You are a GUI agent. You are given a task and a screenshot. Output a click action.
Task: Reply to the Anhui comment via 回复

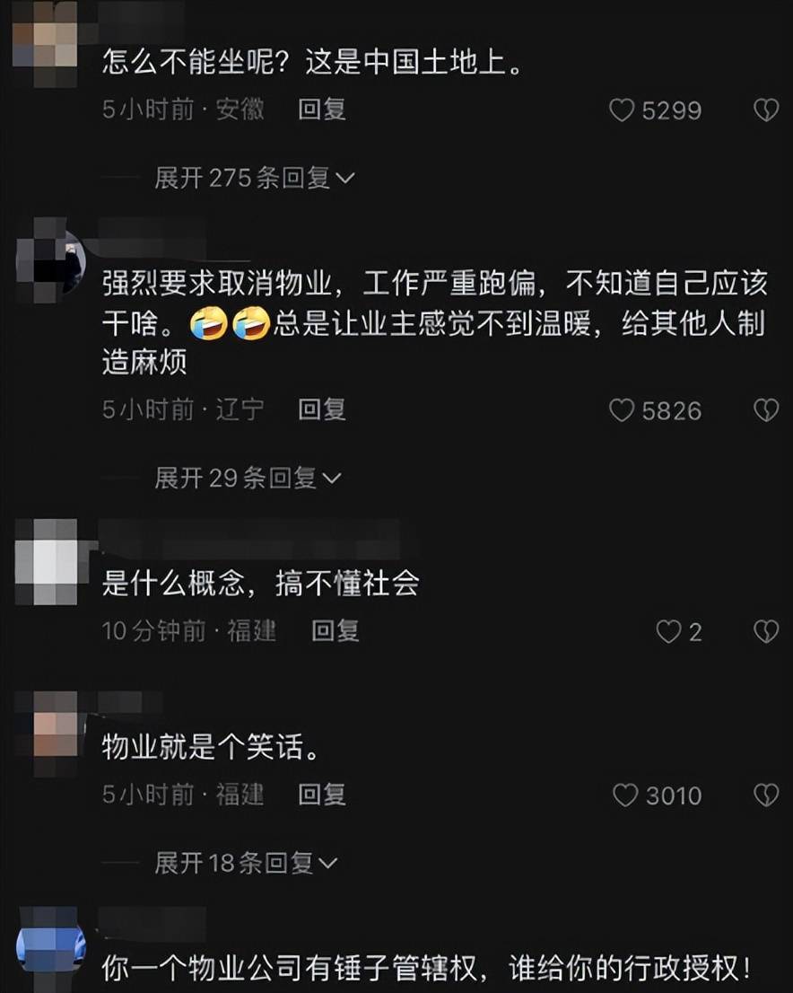point(322,110)
